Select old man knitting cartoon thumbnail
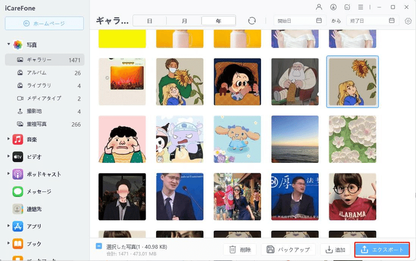 pyautogui.click(x=295, y=81)
